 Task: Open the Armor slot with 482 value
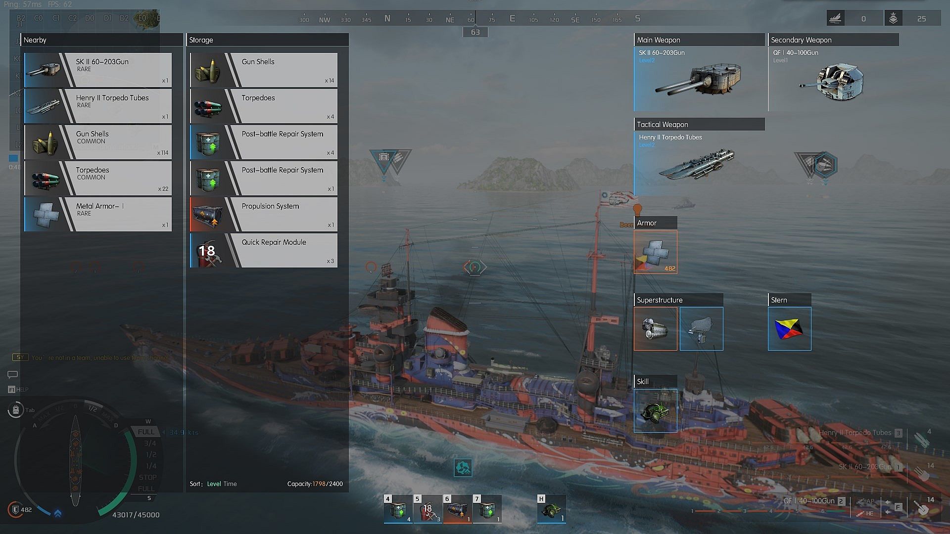click(655, 252)
